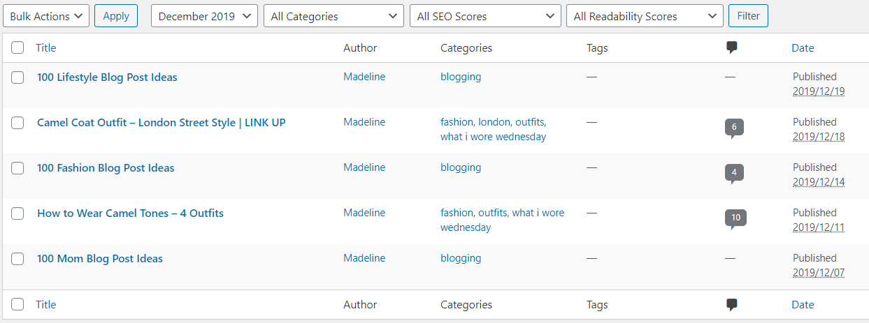This screenshot has height=323, width=869.
Task: Click the Filter button
Action: (x=748, y=16)
